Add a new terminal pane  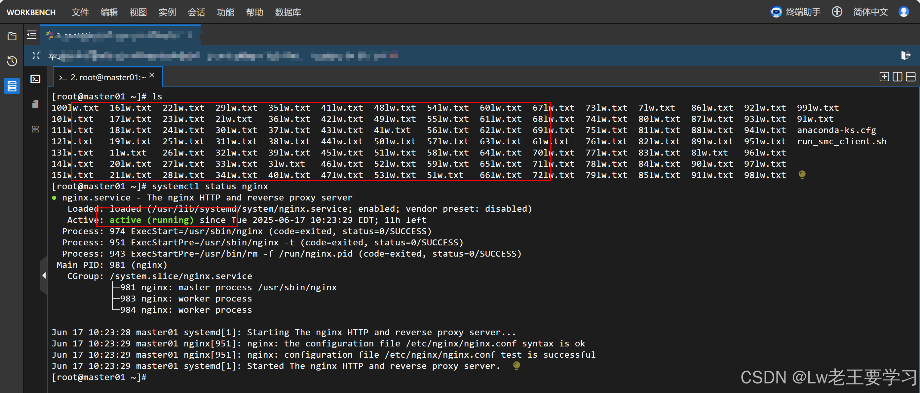pos(884,76)
